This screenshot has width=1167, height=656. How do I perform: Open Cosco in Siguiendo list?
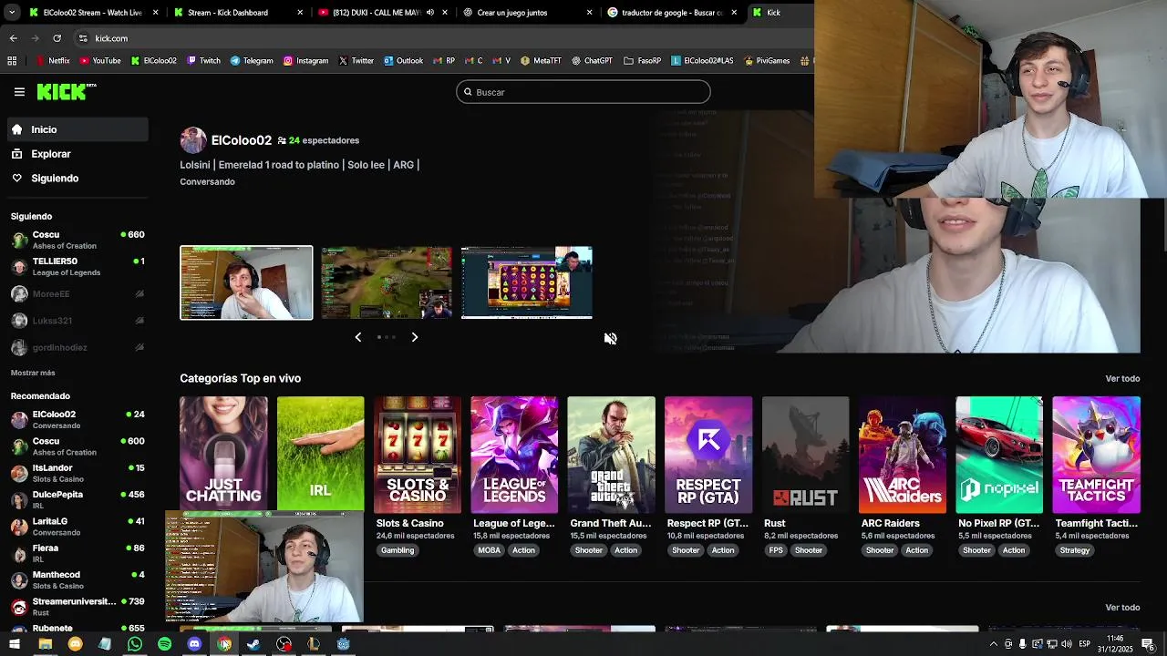(77, 240)
